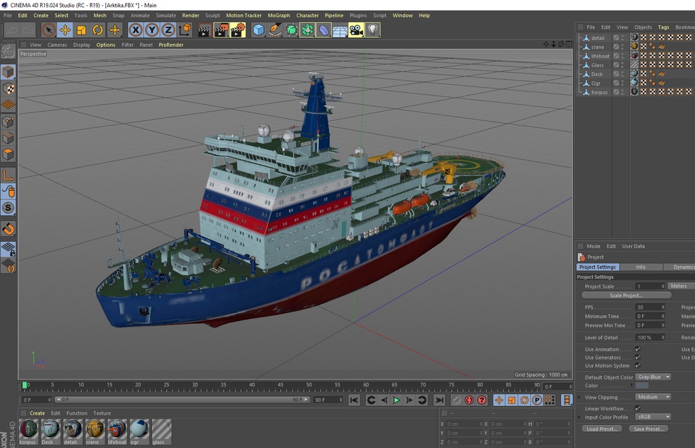Open the Input Color Profile sRGB dropdown
695x448 pixels.
(x=654, y=417)
